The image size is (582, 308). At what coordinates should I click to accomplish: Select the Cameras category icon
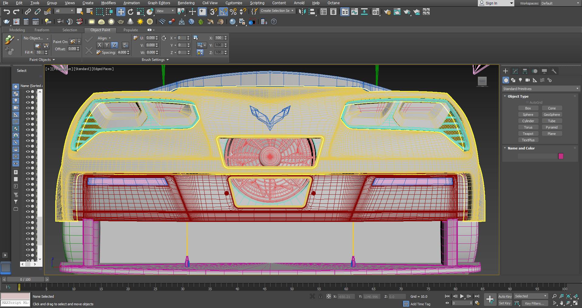[x=528, y=80]
